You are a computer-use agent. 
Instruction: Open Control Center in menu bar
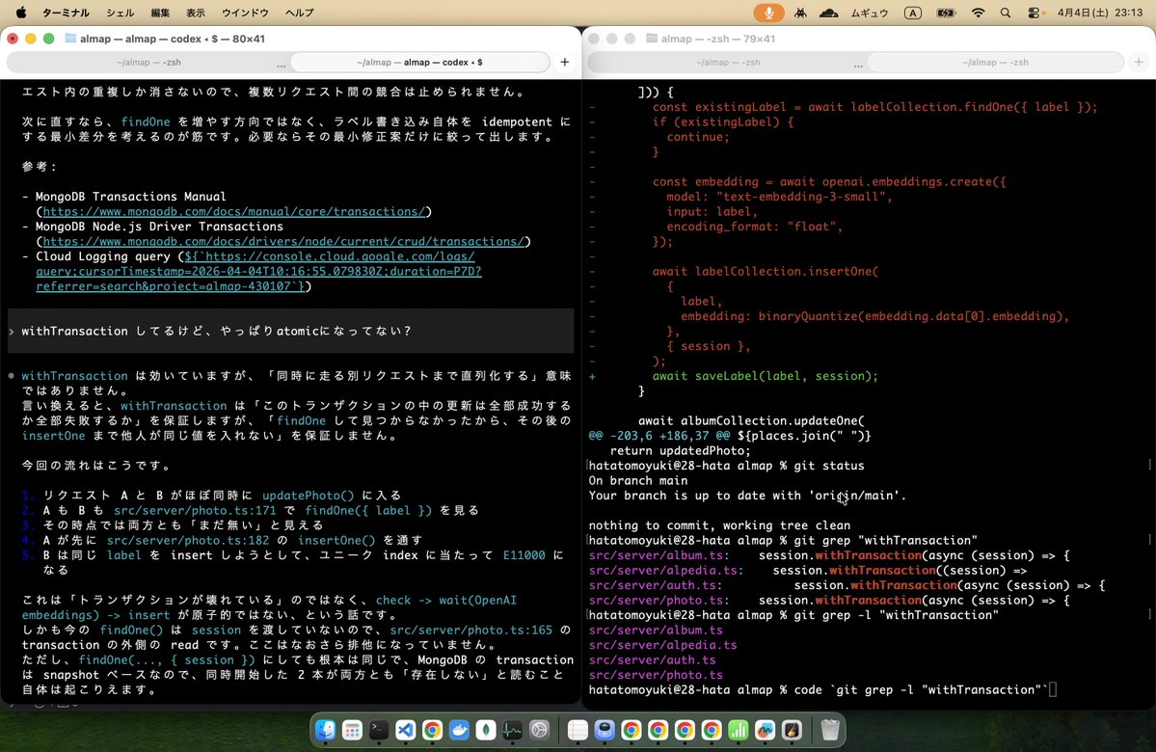point(1035,13)
